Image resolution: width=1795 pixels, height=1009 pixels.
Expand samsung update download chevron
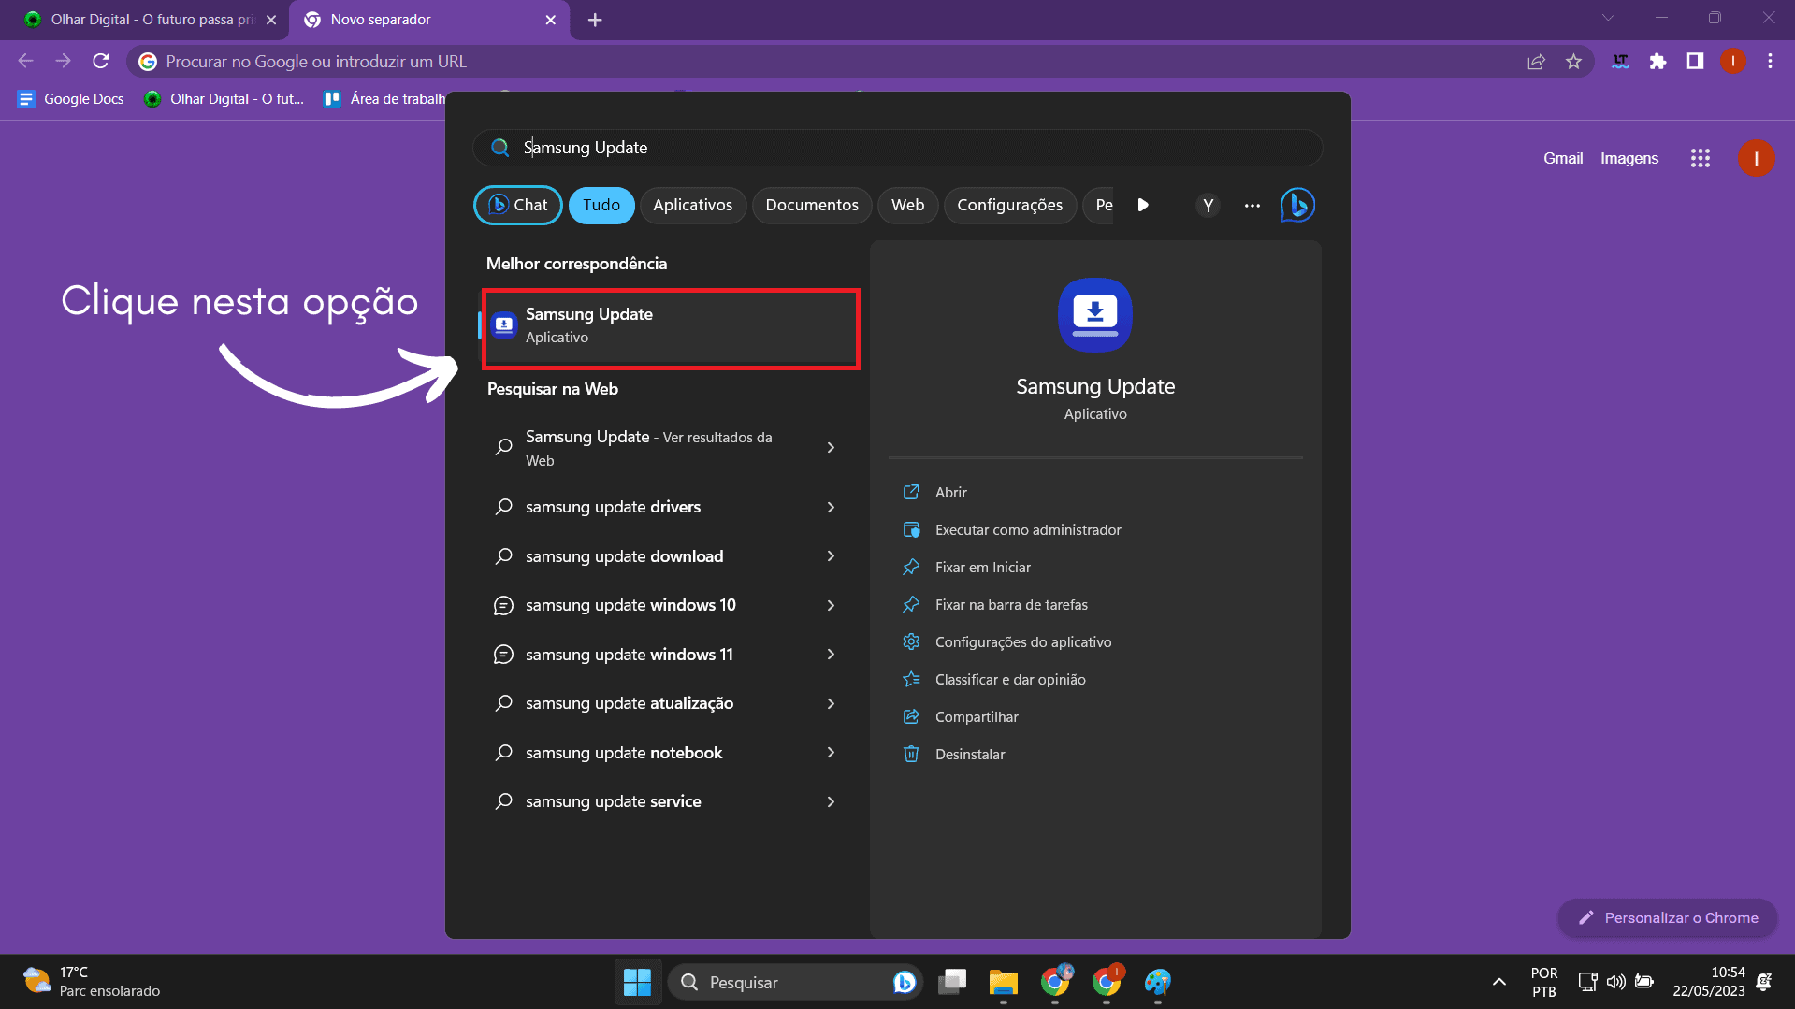[831, 556]
